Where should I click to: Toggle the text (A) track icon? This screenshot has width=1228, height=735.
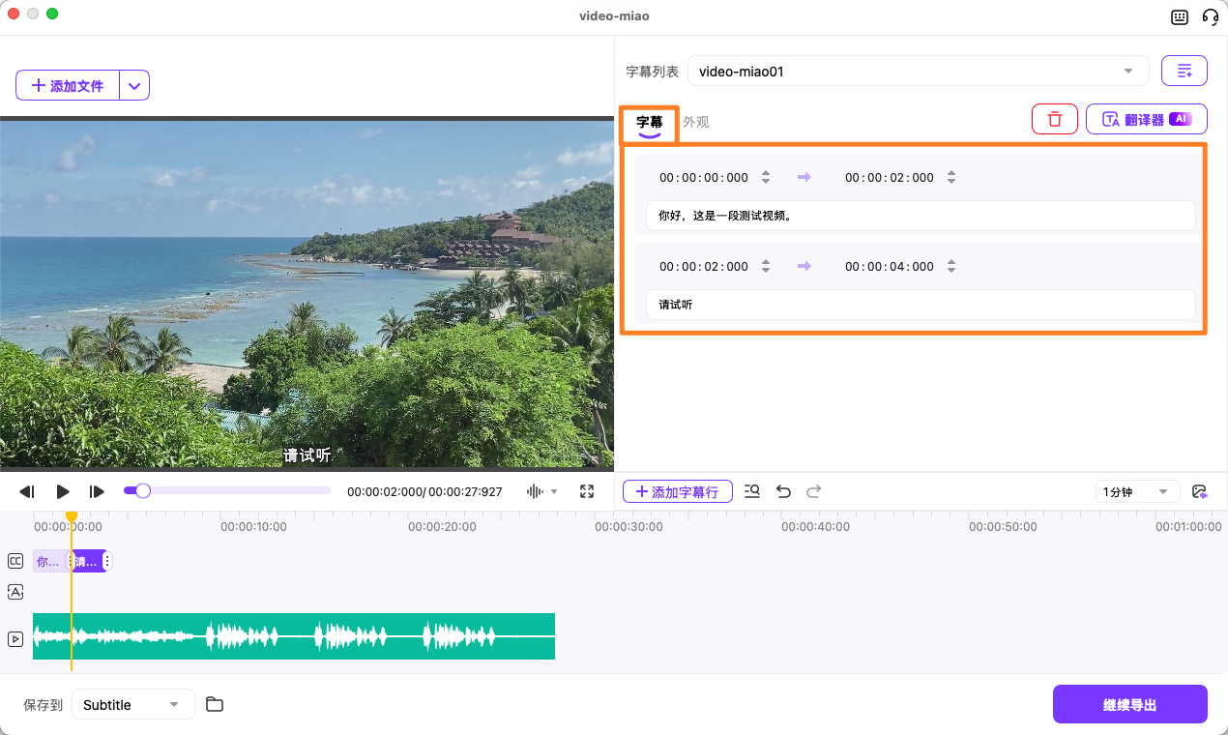click(x=15, y=592)
